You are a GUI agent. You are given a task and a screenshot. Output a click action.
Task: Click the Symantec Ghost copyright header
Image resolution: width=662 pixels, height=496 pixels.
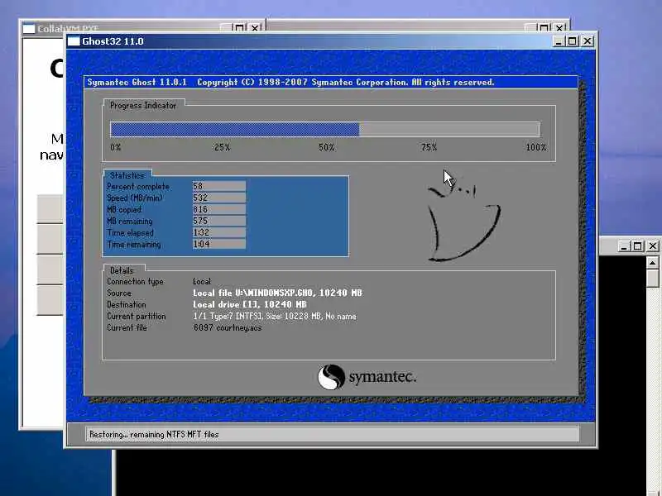pos(290,82)
